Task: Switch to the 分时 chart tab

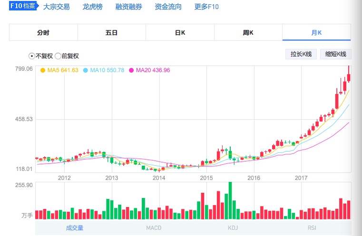Action: point(43,33)
